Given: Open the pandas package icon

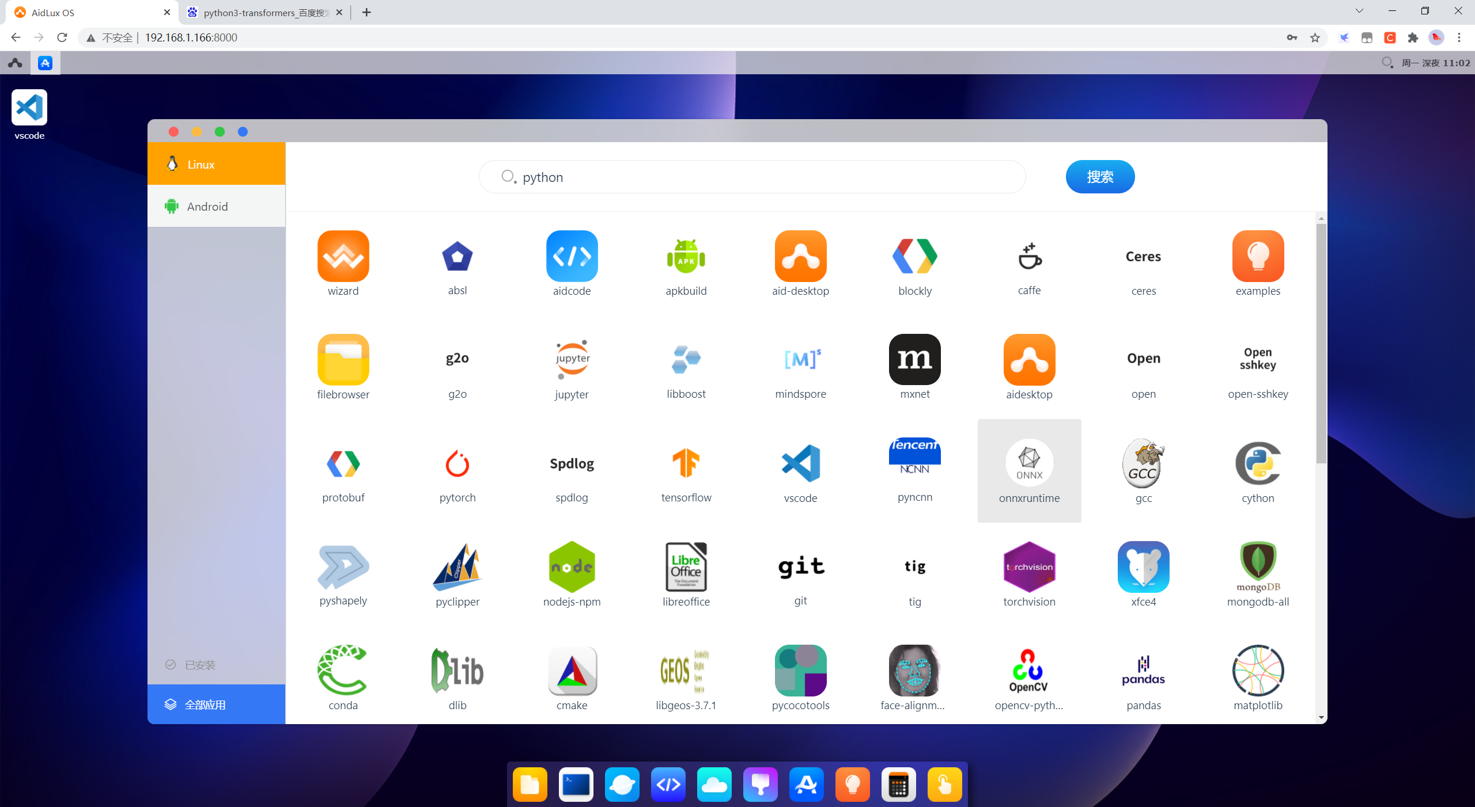Looking at the screenshot, I should click(x=1144, y=671).
